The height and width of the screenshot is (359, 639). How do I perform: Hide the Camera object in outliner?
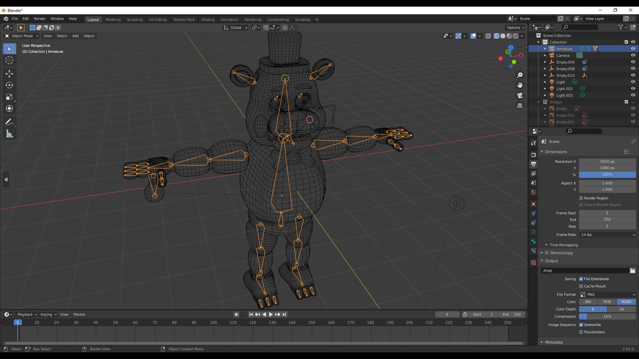[633, 55]
